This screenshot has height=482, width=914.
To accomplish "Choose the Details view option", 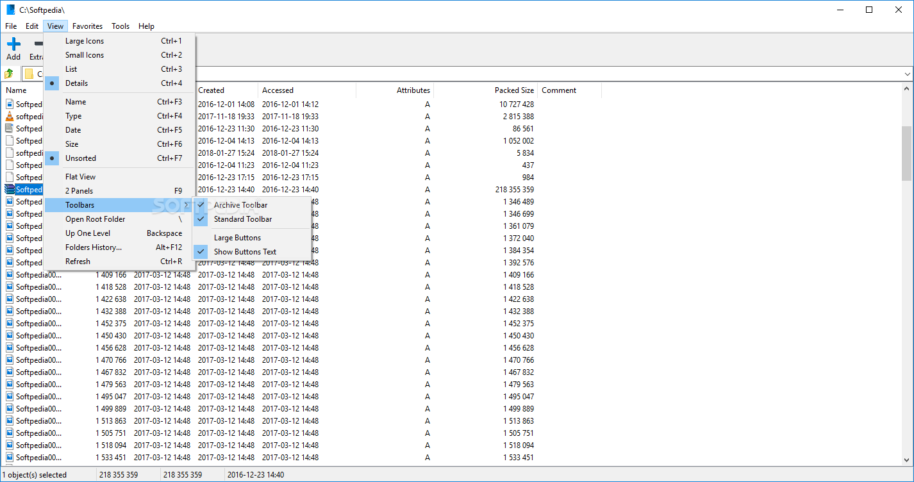I will tap(119, 83).
